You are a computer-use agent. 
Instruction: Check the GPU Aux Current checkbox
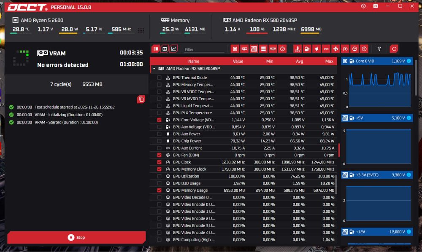160,148
